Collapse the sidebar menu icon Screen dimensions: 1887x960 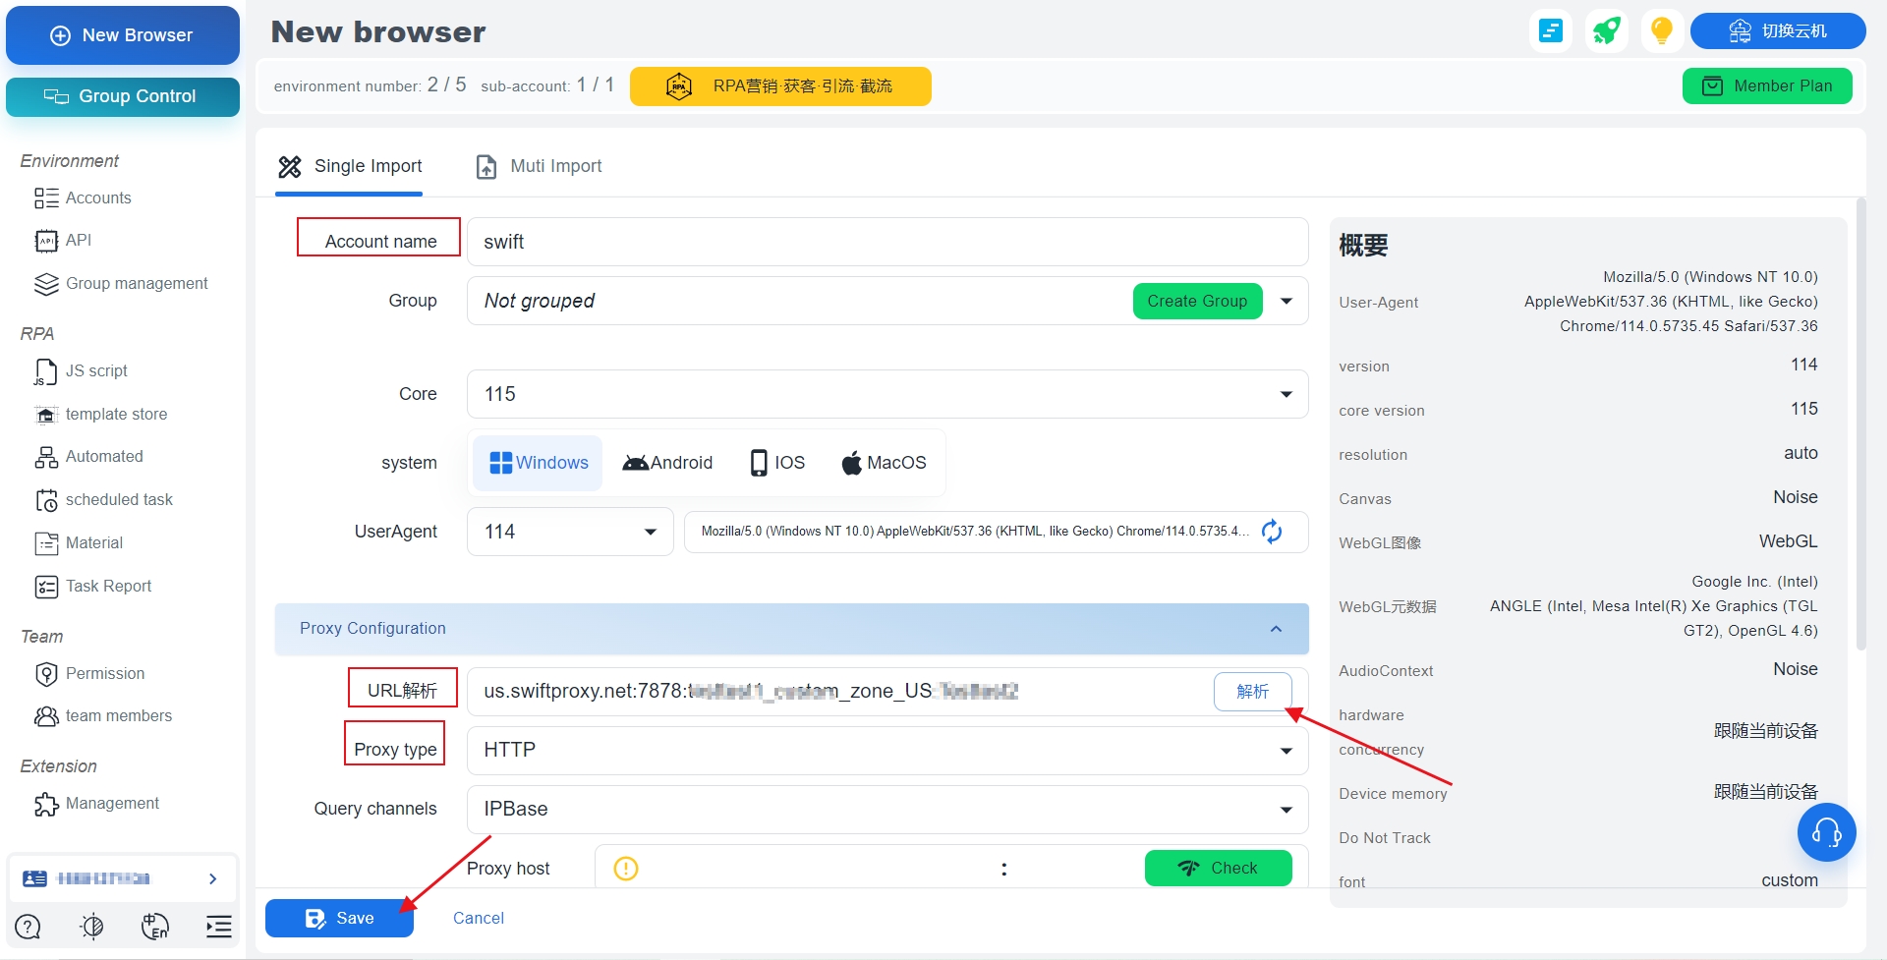218,926
